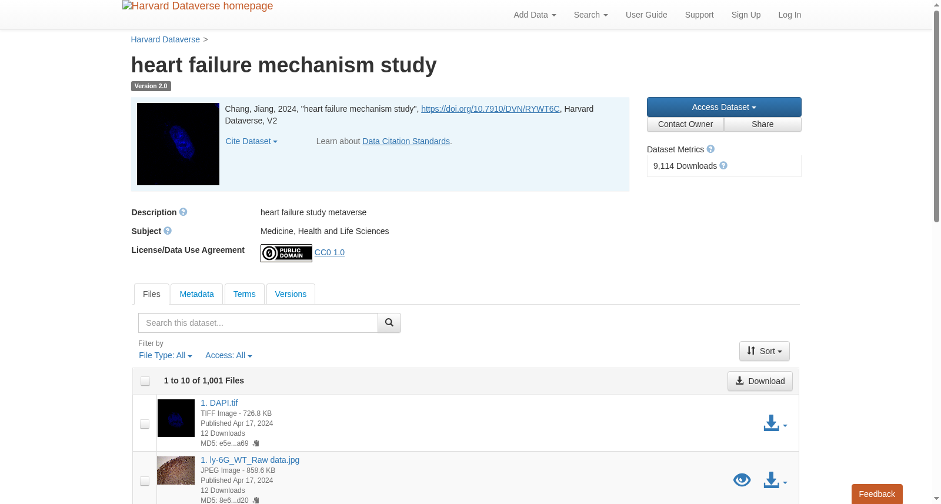Click Log In in the navbar
Screen dimensions: 941x504
(790, 15)
